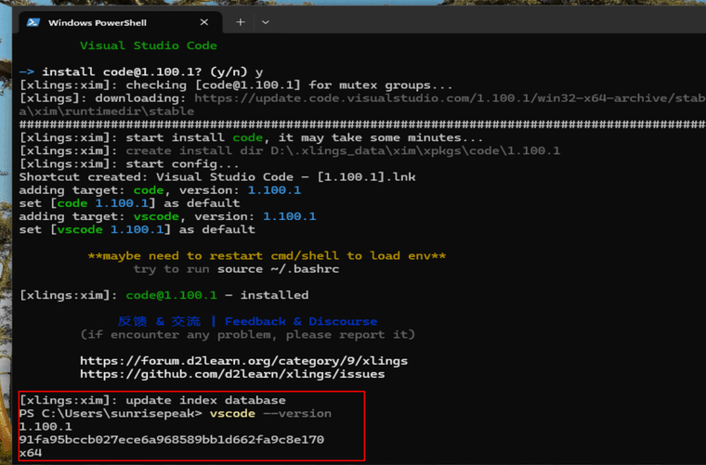This screenshot has height=465, width=706.
Task: Click the green 'Visual Studio Code' heading
Action: pyautogui.click(x=148, y=45)
